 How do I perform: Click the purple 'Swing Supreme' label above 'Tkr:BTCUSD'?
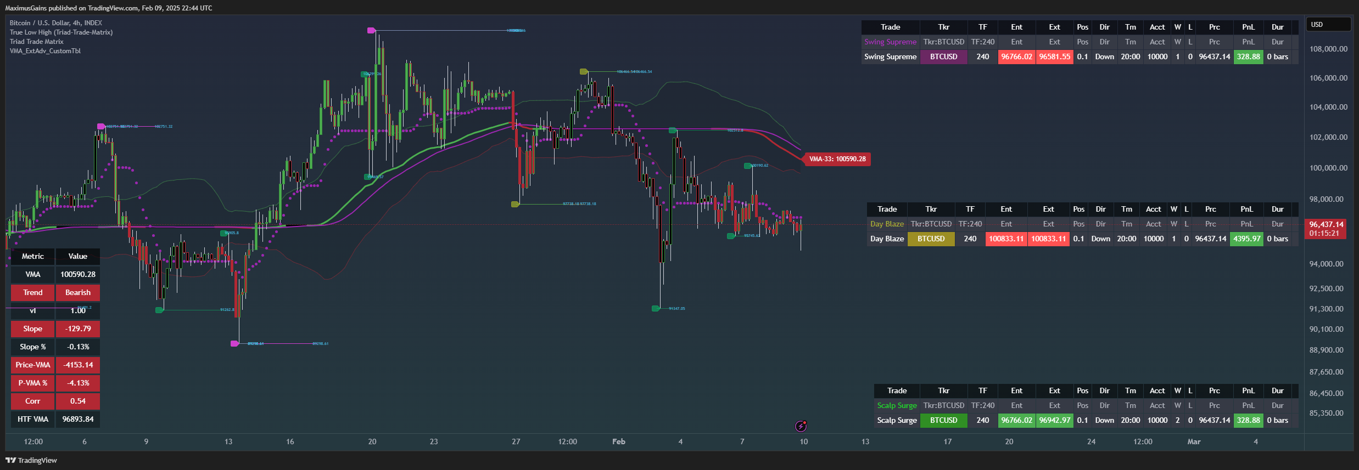[x=891, y=42]
